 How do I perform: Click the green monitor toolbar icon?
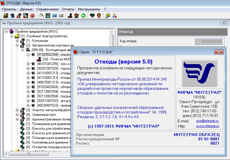(92, 16)
